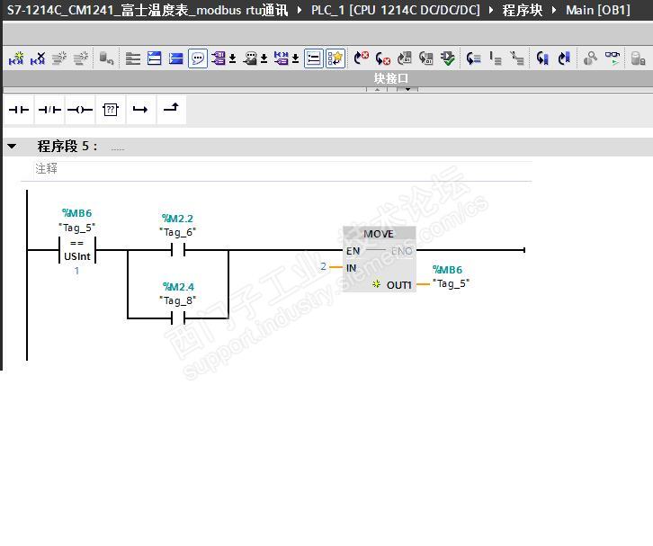The height and width of the screenshot is (546, 653).
Task: Close the ladder branch
Action: coord(171,110)
